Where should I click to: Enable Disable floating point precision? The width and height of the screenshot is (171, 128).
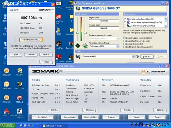(124, 41)
